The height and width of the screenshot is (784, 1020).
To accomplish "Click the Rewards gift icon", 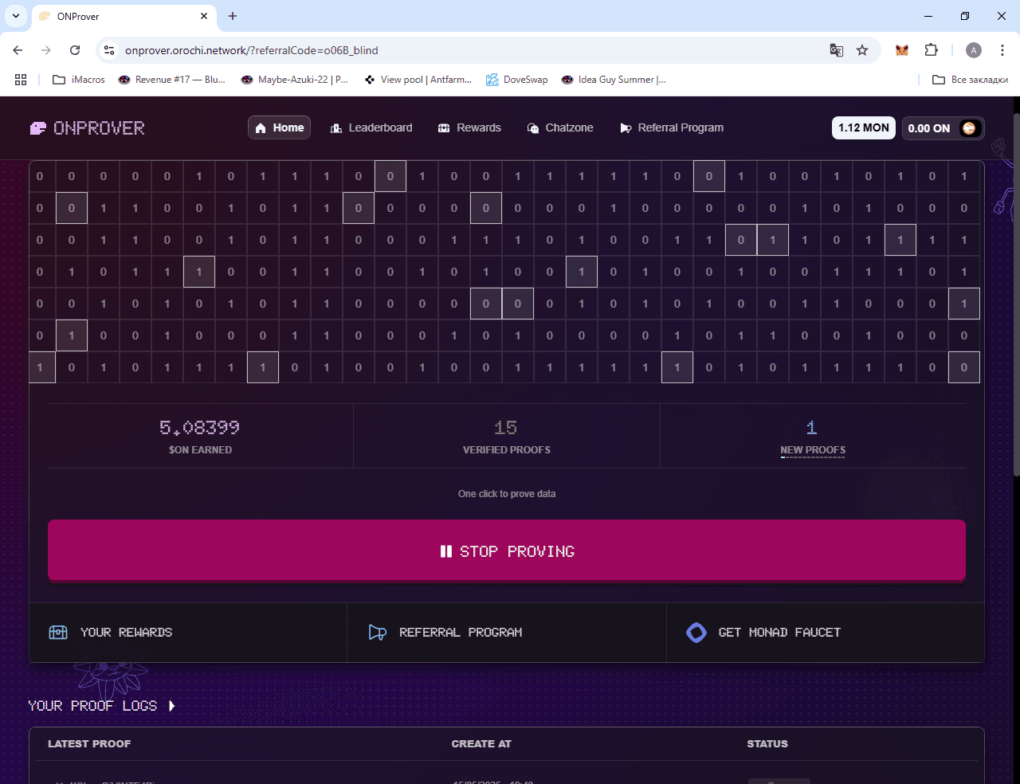I will coord(444,128).
